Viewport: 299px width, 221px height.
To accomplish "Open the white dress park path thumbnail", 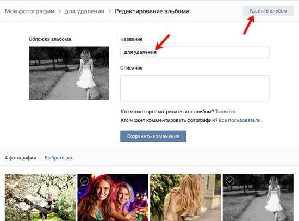I will [258, 197].
